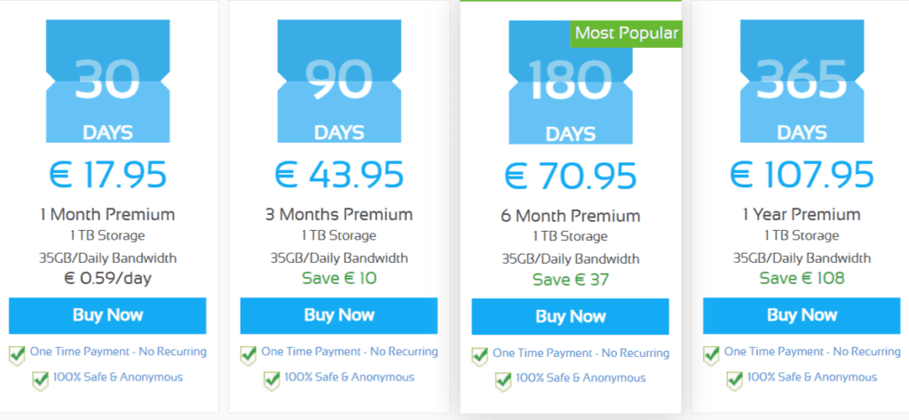Click the Save € 108 discount label
This screenshot has height=420, width=909.
pos(802,278)
